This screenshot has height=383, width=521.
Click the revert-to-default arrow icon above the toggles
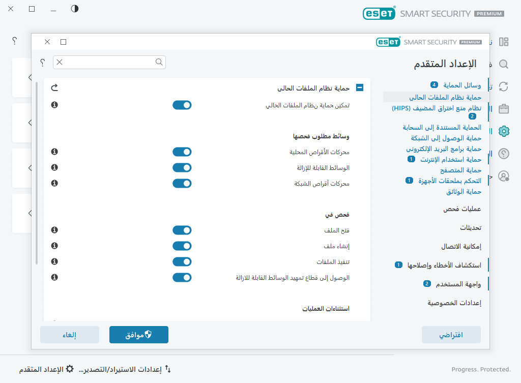pos(54,87)
